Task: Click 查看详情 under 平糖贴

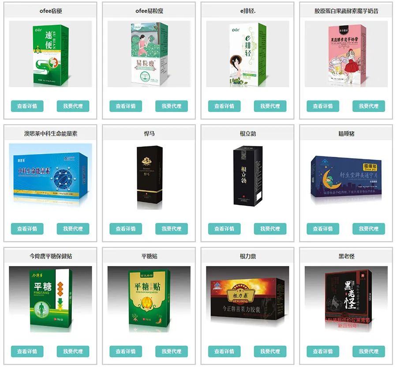Action: [126, 351]
